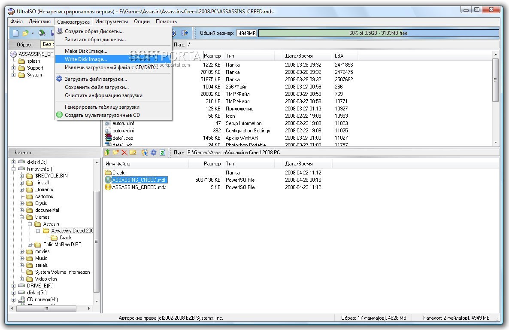Screen dimensions: 509x330
Task: Sort image list by the LBA column header
Action: (345, 56)
